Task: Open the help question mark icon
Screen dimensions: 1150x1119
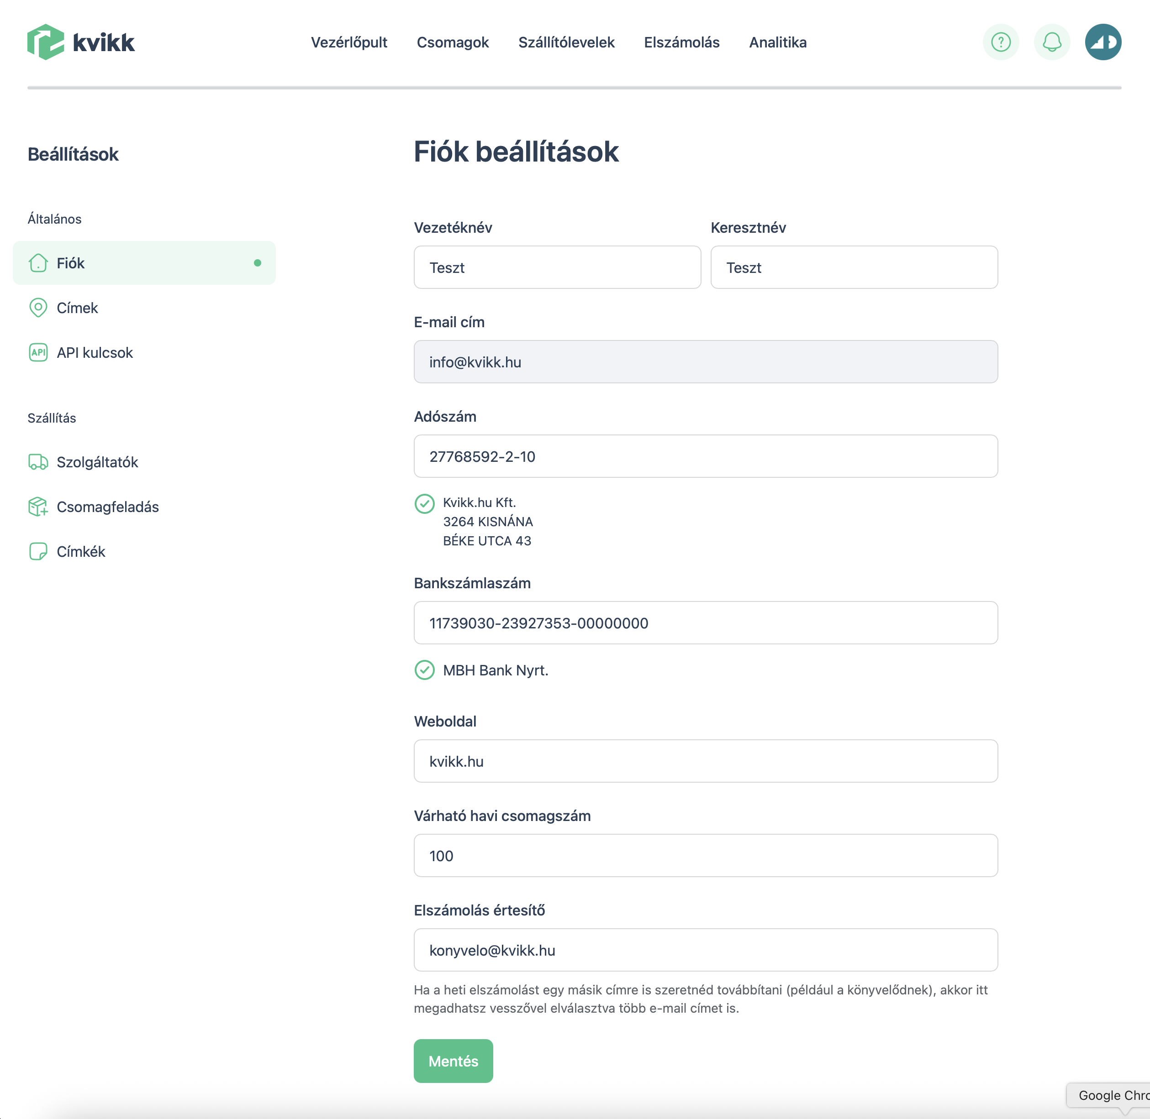Action: click(1001, 42)
